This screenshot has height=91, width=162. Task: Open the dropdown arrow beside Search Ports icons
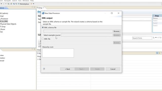(156, 38)
